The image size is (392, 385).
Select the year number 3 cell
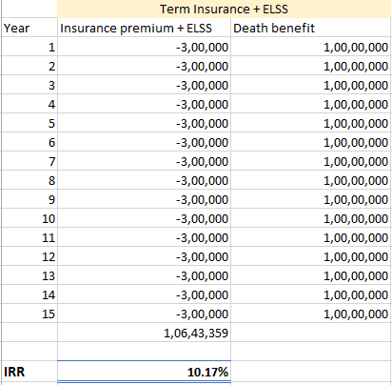click(x=29, y=85)
